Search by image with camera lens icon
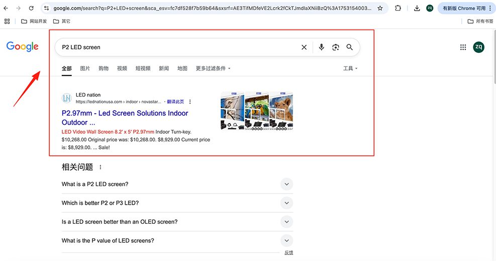This screenshot has height=261, width=496. pos(336,47)
